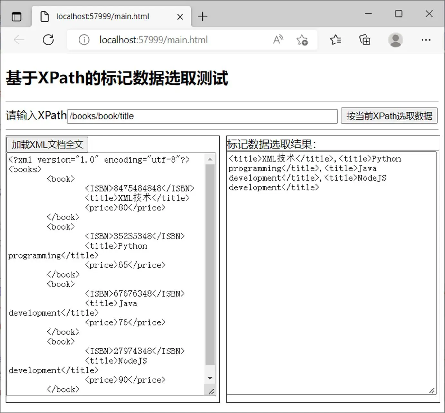Maximize the browser window
This screenshot has height=413, width=445.
399,14
